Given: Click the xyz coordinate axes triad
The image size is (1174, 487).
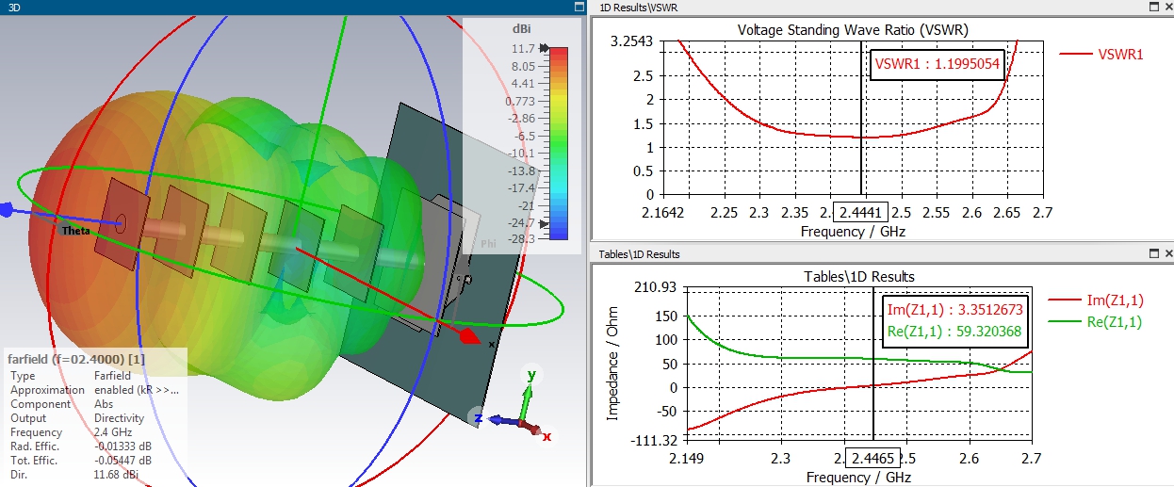Looking at the screenshot, I should [515, 405].
